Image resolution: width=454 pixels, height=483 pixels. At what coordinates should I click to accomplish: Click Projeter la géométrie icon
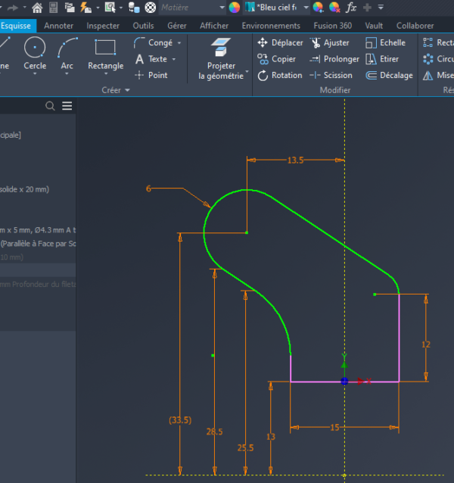(221, 48)
